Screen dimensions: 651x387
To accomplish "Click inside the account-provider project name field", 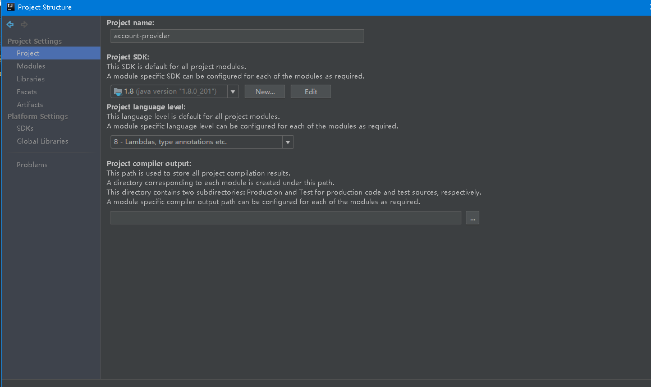I will [x=237, y=36].
